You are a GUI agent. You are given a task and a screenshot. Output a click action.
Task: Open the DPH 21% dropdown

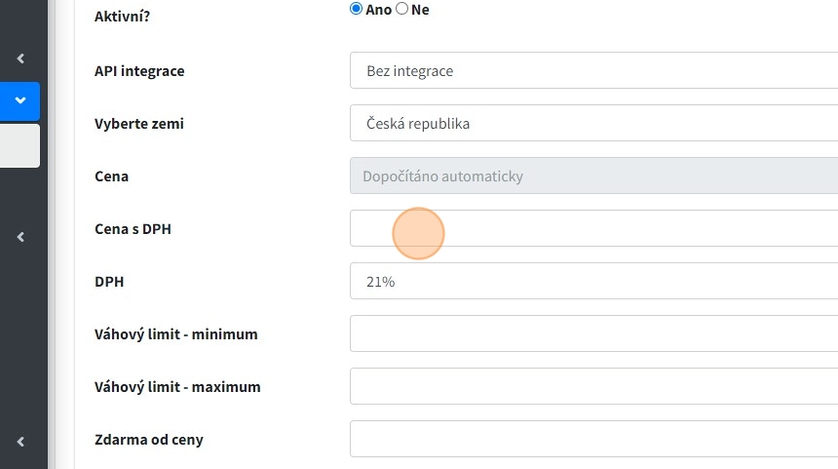click(593, 282)
